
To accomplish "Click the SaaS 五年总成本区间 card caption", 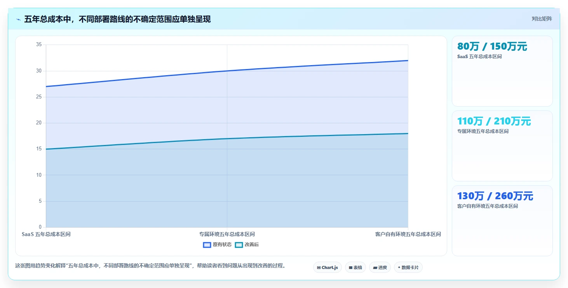I will [479, 57].
